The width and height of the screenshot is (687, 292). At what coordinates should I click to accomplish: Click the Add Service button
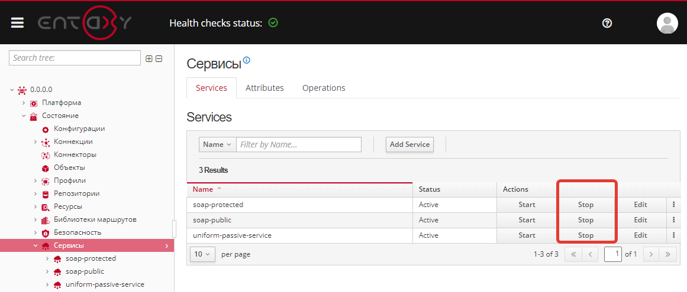(x=409, y=145)
